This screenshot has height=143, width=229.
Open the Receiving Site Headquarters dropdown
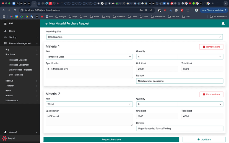134,37
